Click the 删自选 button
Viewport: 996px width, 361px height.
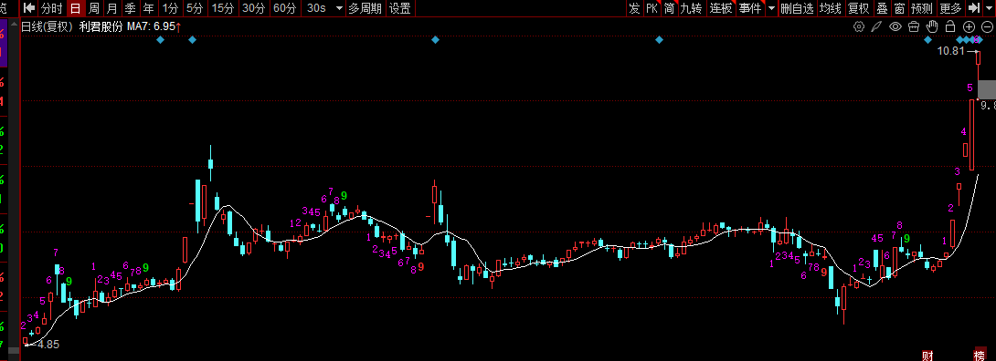797,8
